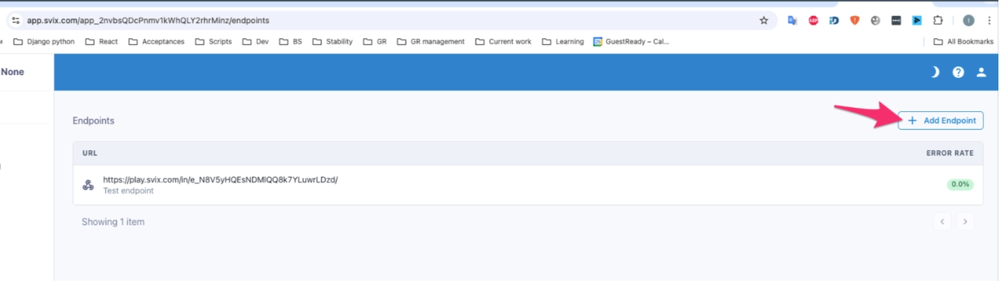Open the play.svix.com test endpoint URL
The height and width of the screenshot is (281, 999).
220,179
